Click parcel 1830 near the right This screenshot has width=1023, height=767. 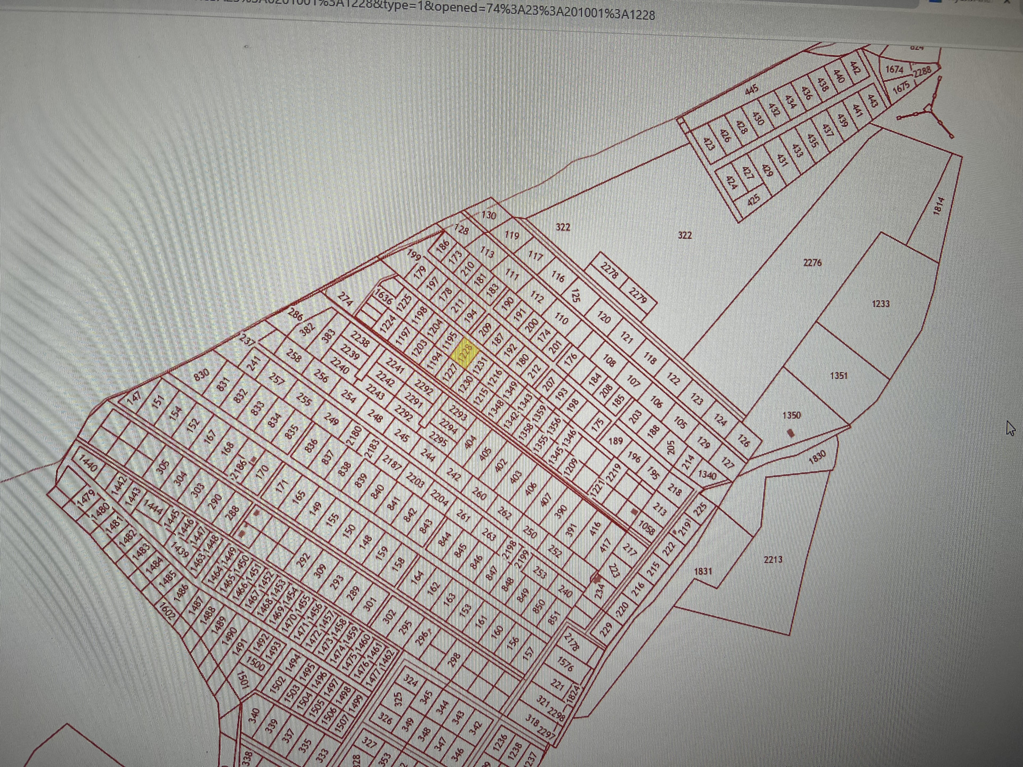(817, 456)
